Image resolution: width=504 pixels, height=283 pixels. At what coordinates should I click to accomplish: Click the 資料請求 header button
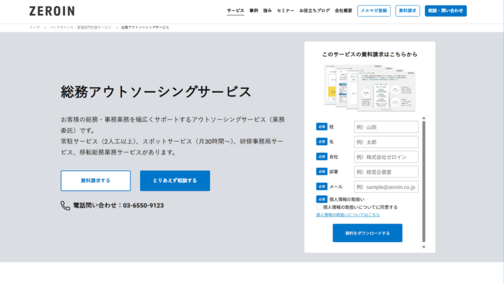(x=407, y=10)
